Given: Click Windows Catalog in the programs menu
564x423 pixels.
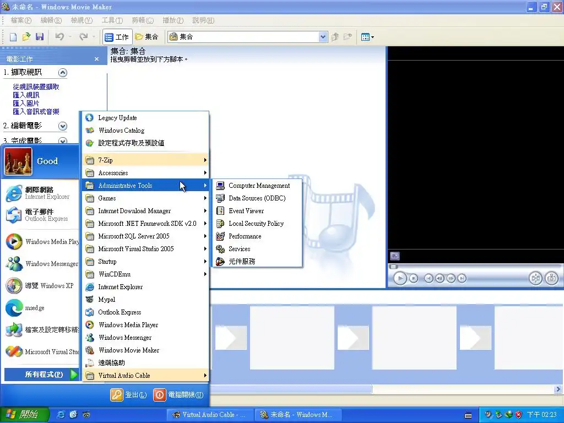Looking at the screenshot, I should pos(145,130).
